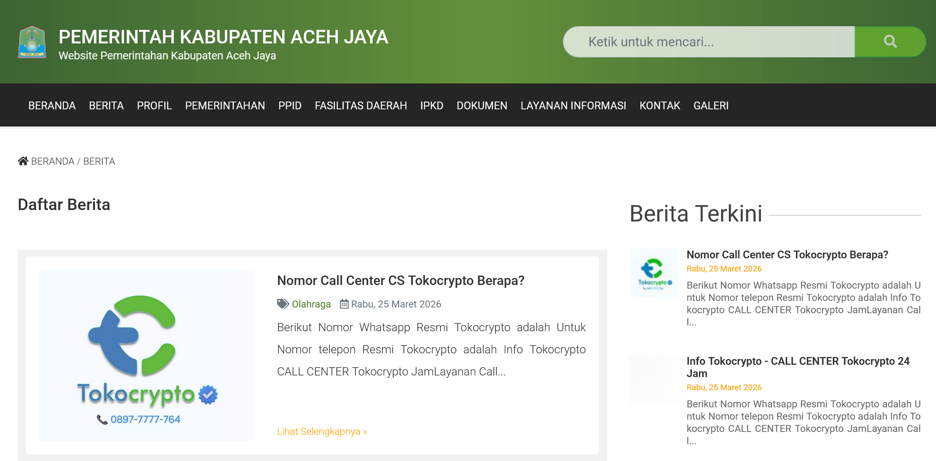Open the BERANDA menu item
Screen dimensions: 936x461
click(x=52, y=106)
